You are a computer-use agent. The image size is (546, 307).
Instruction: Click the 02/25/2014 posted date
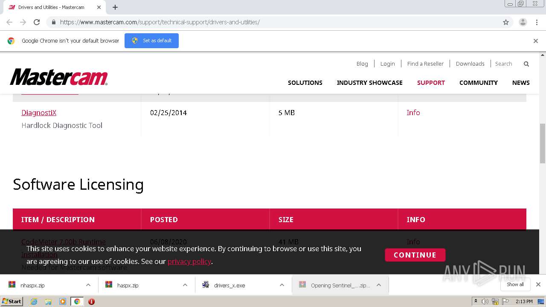click(x=168, y=113)
